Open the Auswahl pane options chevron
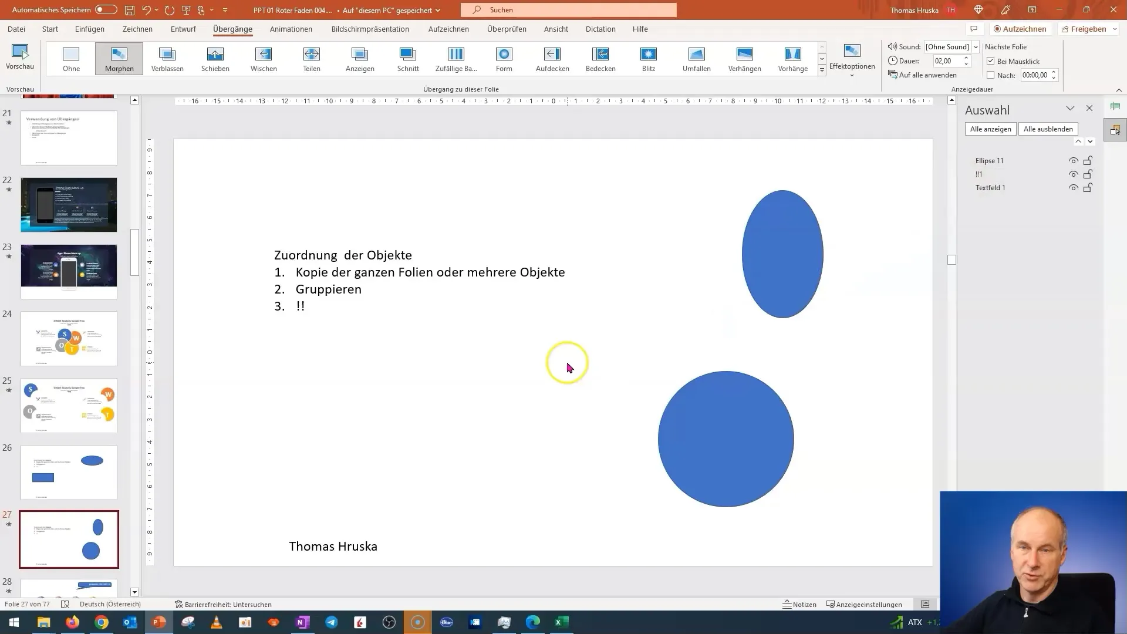 coord(1070,109)
